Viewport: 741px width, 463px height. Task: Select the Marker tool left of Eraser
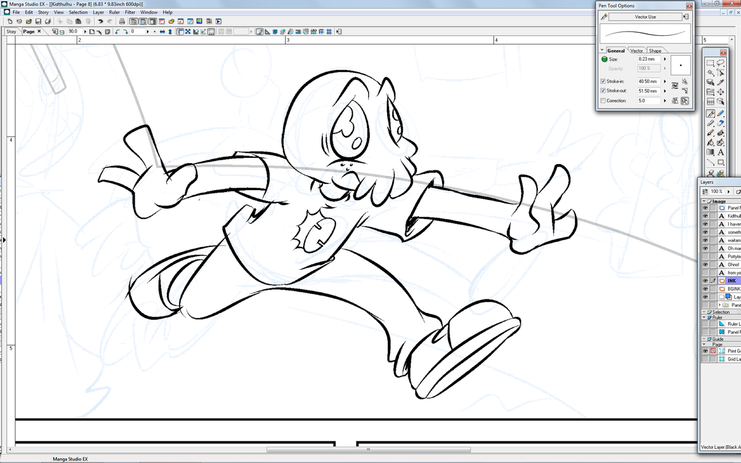(x=711, y=123)
